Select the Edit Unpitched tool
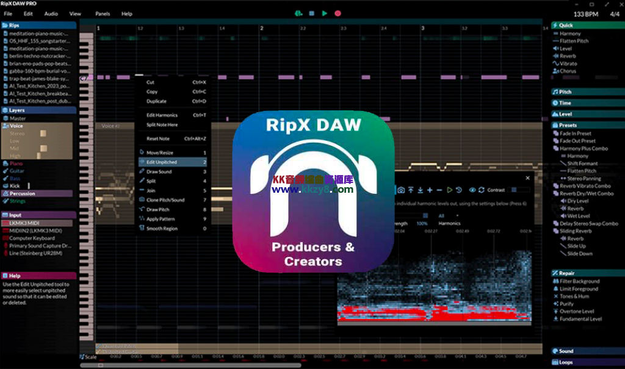The height and width of the screenshot is (369, 625). (x=173, y=162)
